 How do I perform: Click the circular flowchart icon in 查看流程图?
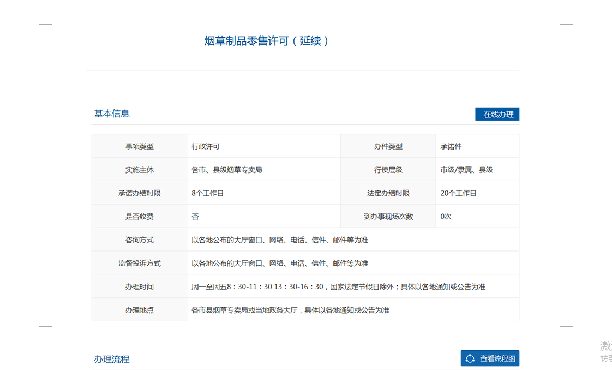click(x=470, y=359)
